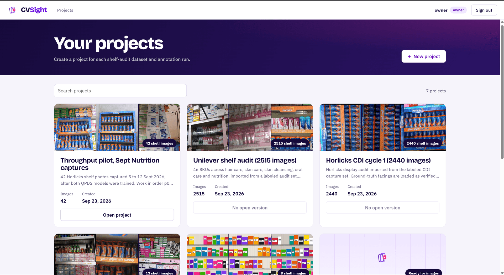504x275 pixels.
Task: Click the Ready for images badge
Action: point(423,273)
